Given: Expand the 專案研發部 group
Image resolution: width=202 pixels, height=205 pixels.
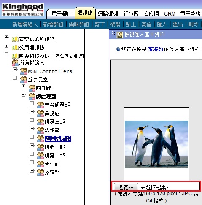Looking at the screenshot, I should pyautogui.click(x=32, y=103).
